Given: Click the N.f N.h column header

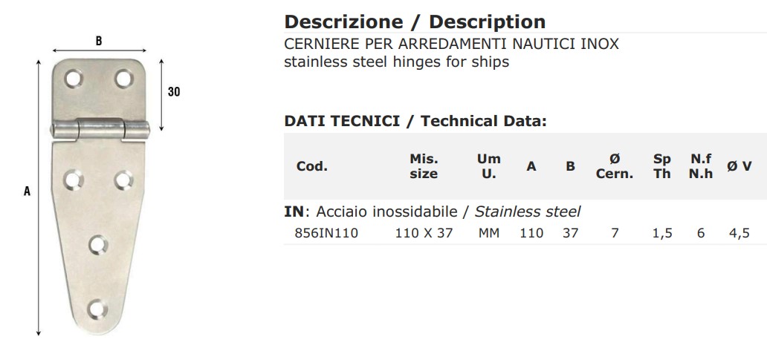Looking at the screenshot, I should pos(701,166).
